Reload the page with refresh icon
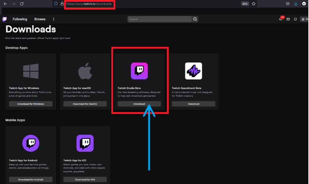The image size is (309, 184). click(x=22, y=4)
